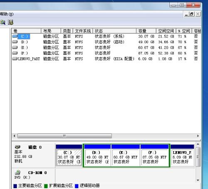Click the 34.66 GB free space cell
This screenshot has width=208, height=189.
[x=166, y=42]
